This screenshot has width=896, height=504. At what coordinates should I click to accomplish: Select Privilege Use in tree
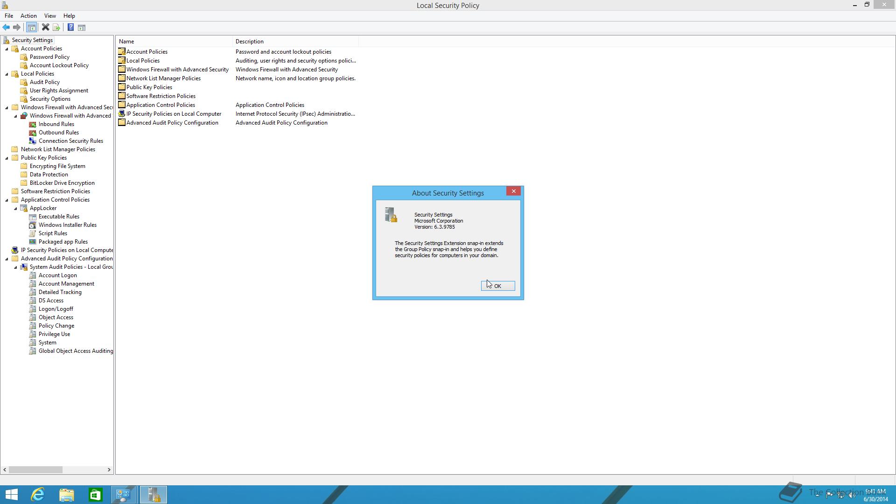pos(54,334)
